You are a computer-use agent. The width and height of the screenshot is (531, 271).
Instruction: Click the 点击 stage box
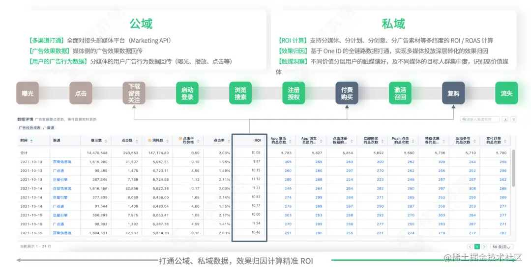(x=81, y=93)
